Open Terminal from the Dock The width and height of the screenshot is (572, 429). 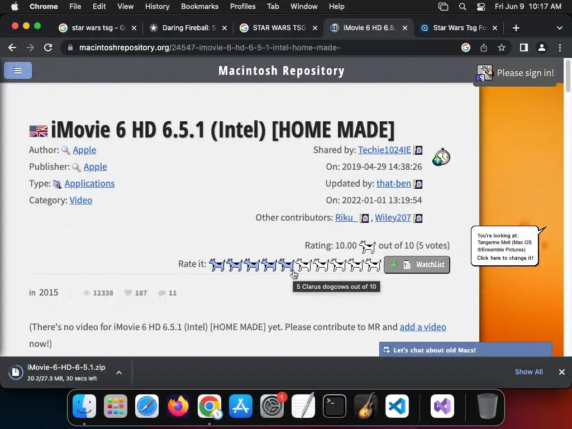[x=335, y=406]
